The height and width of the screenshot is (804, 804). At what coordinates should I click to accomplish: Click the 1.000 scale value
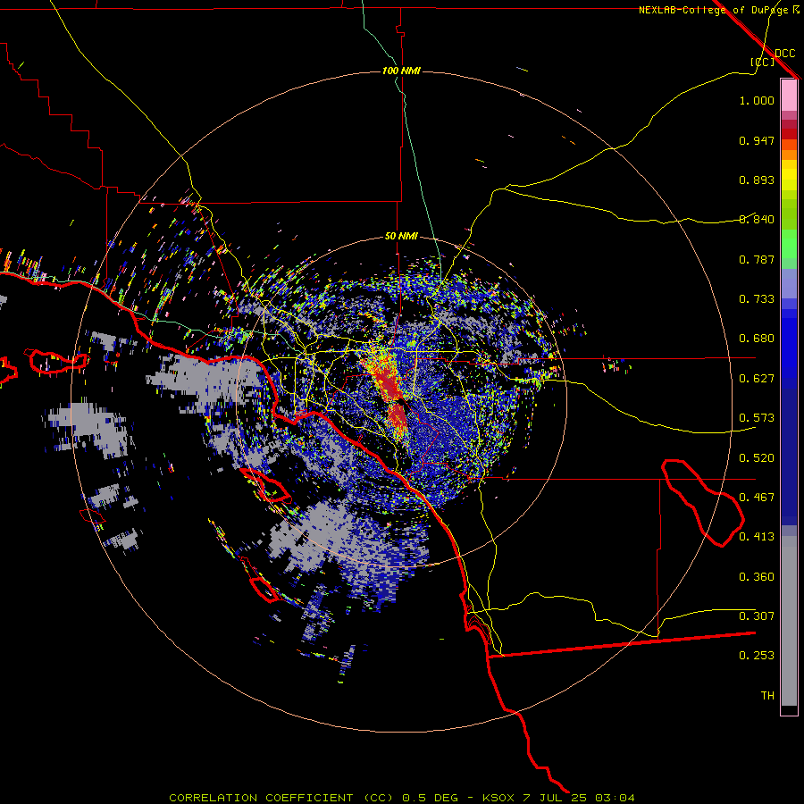[x=757, y=101]
